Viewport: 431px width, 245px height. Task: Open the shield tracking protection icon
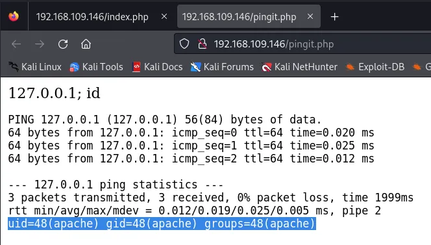coord(184,44)
